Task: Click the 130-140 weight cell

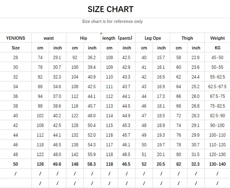Action: [x=217, y=164]
